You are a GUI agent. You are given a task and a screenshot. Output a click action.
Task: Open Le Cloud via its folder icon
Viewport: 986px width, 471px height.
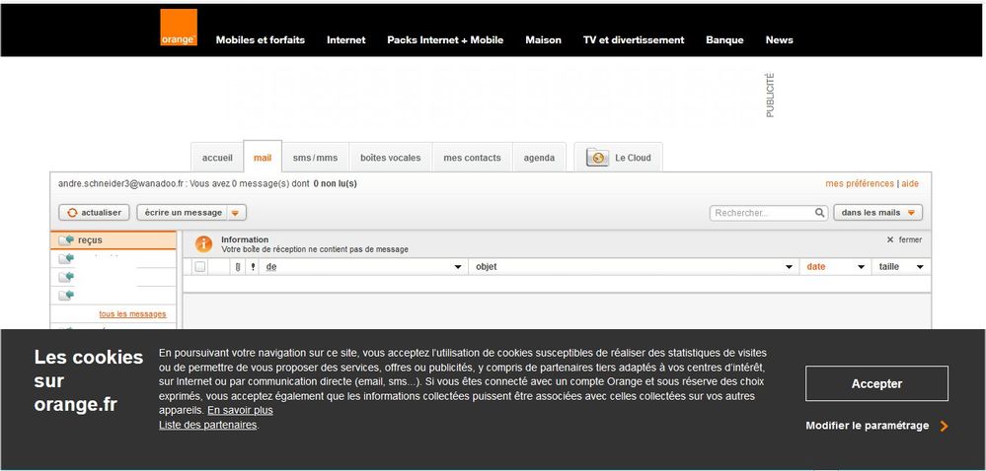tap(597, 158)
